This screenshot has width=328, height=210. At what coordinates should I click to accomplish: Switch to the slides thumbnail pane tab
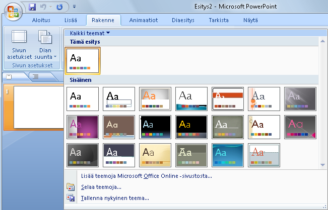[x=9, y=77]
